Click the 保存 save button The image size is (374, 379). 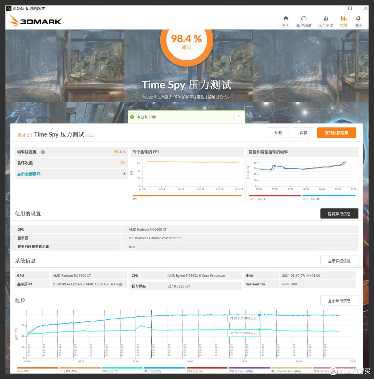click(x=303, y=133)
